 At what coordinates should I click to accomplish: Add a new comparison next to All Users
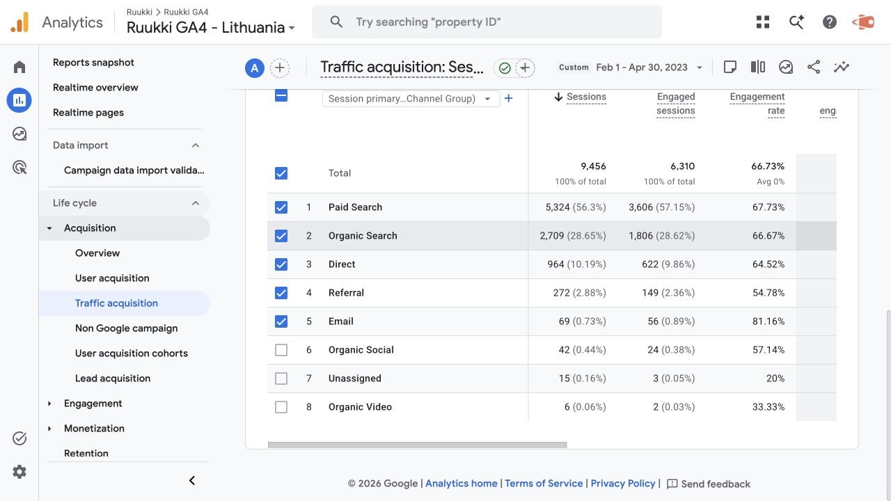tap(279, 67)
